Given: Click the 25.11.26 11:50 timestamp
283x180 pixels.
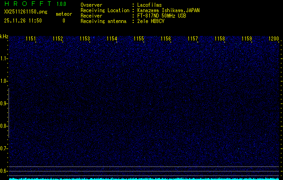Looking at the screenshot, I should 22,20.
